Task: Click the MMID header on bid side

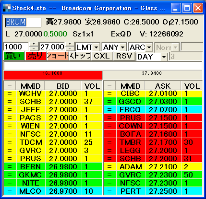Action: click(31, 86)
